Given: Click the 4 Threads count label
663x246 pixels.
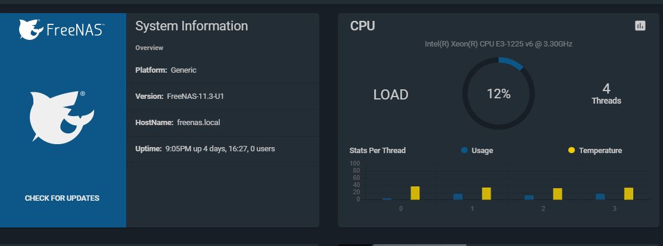Looking at the screenshot, I should pyautogui.click(x=606, y=94).
